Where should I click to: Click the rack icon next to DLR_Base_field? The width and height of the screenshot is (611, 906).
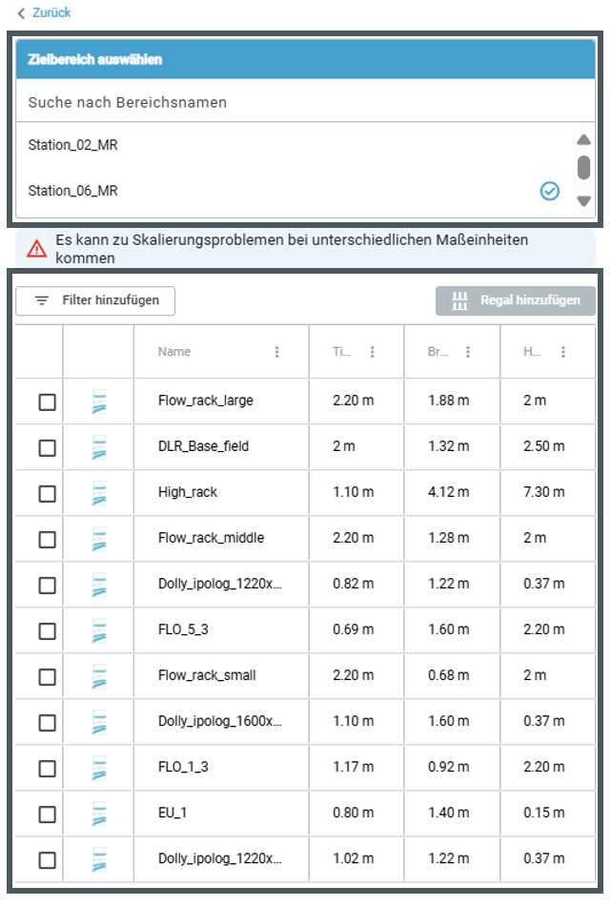99,447
